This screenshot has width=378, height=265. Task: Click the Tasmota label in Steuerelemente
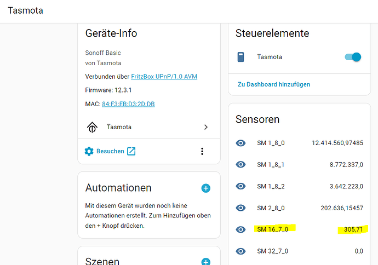tap(270, 57)
